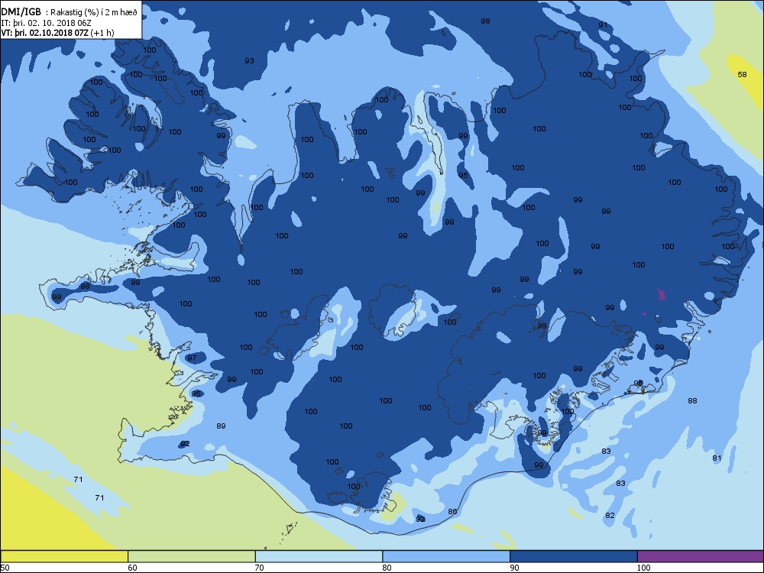
Task: Click the humidity value 82 on the map
Action: (x=610, y=516)
